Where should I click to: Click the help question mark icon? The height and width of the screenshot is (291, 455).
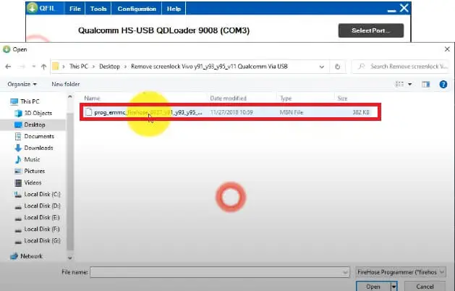[444, 84]
